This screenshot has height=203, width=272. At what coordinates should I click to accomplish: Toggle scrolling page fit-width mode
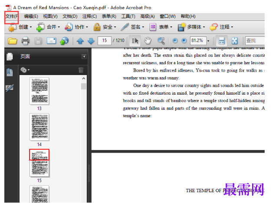coord(222,41)
